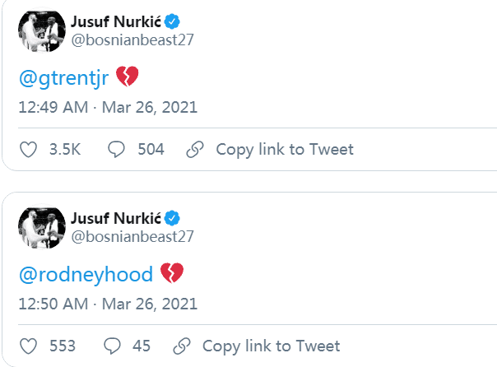Click the 3.5K likes count
This screenshot has height=367, width=497.
(x=65, y=149)
